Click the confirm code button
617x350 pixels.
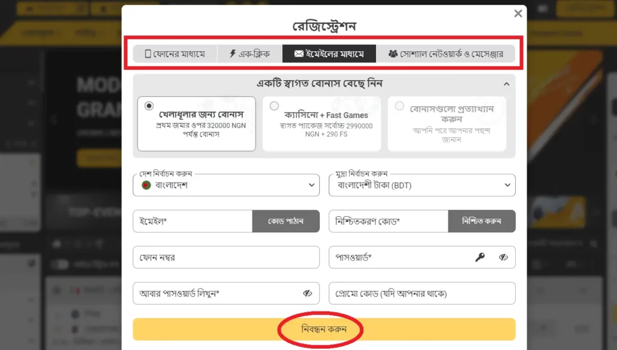[482, 221]
